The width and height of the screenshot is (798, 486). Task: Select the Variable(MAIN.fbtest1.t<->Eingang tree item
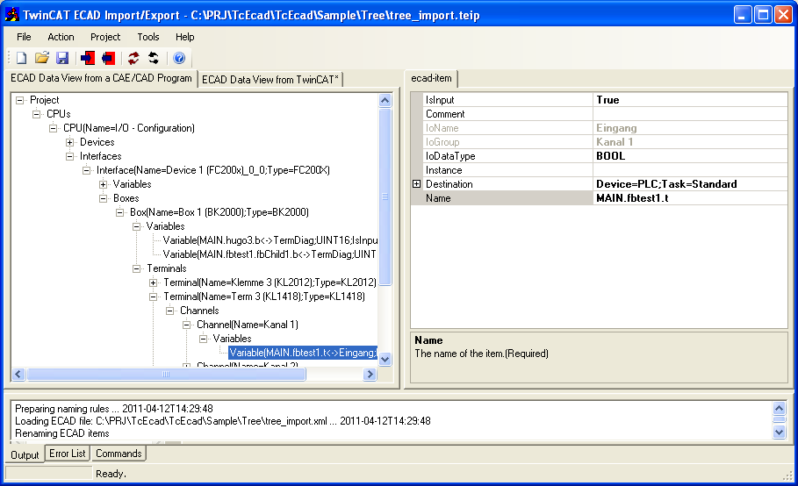303,353
